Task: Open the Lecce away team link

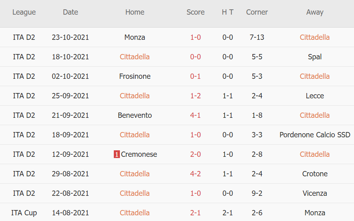Action: 315,96
